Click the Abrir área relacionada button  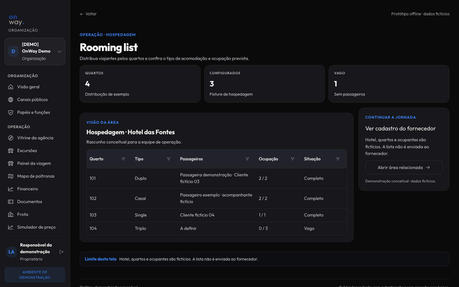point(404,167)
